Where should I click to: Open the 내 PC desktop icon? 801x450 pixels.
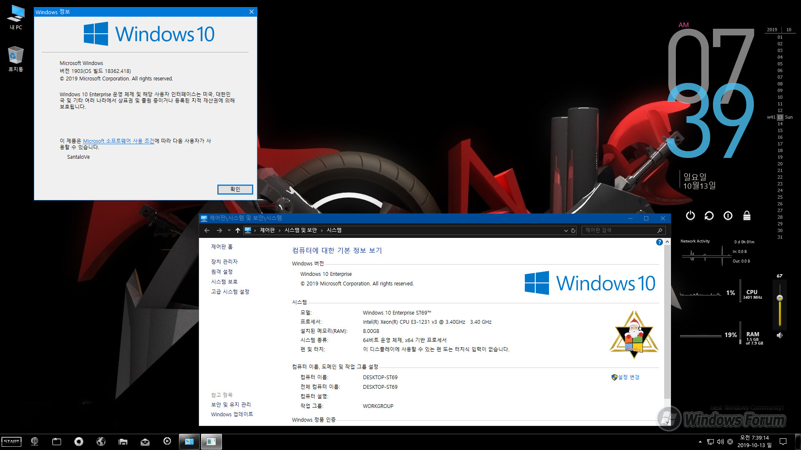16,17
